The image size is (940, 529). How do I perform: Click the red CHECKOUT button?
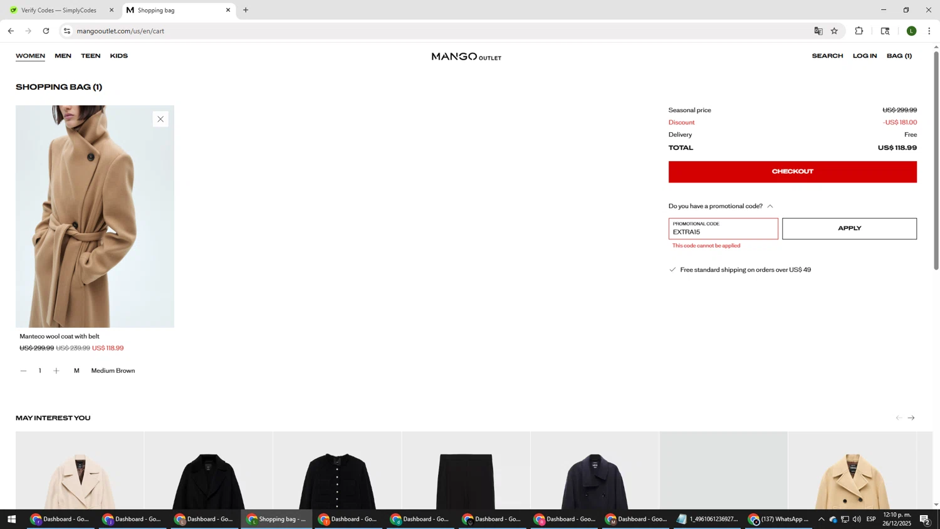(x=792, y=172)
